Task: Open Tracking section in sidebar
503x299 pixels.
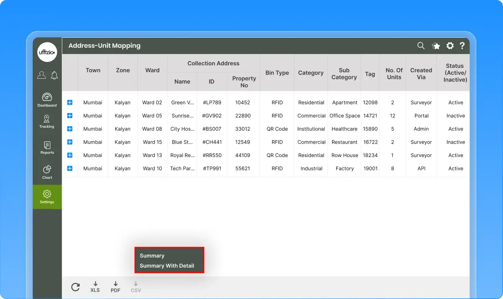Action: pos(47,121)
